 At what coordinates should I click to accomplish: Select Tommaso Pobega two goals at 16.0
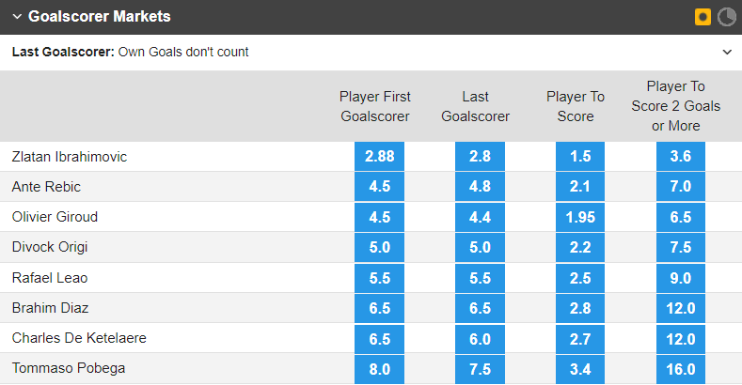[x=681, y=368]
